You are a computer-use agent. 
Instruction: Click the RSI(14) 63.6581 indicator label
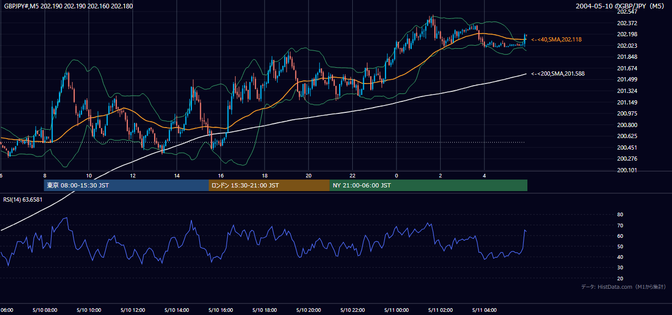23,199
